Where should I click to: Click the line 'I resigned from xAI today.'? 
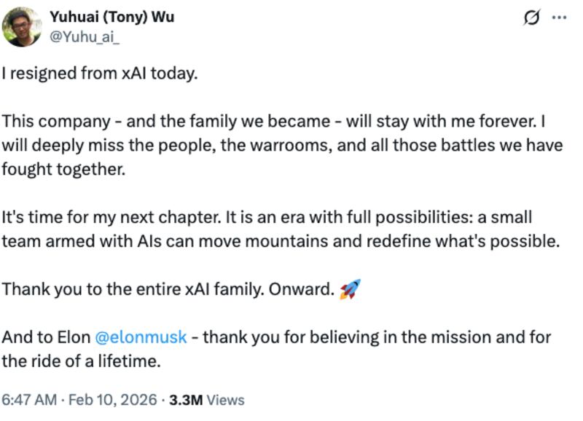[x=100, y=74]
